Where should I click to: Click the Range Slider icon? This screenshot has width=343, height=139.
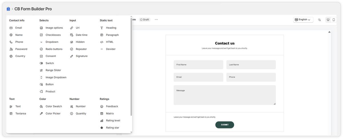[41, 70]
